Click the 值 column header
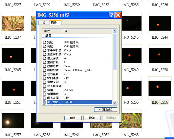The width and height of the screenshot is (174, 139). [x=87, y=31]
